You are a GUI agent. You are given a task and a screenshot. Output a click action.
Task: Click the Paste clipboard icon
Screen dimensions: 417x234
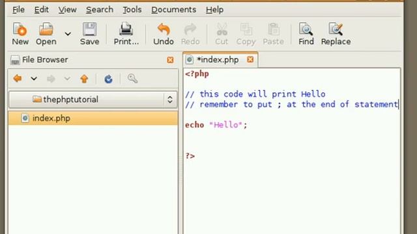pyautogui.click(x=273, y=34)
